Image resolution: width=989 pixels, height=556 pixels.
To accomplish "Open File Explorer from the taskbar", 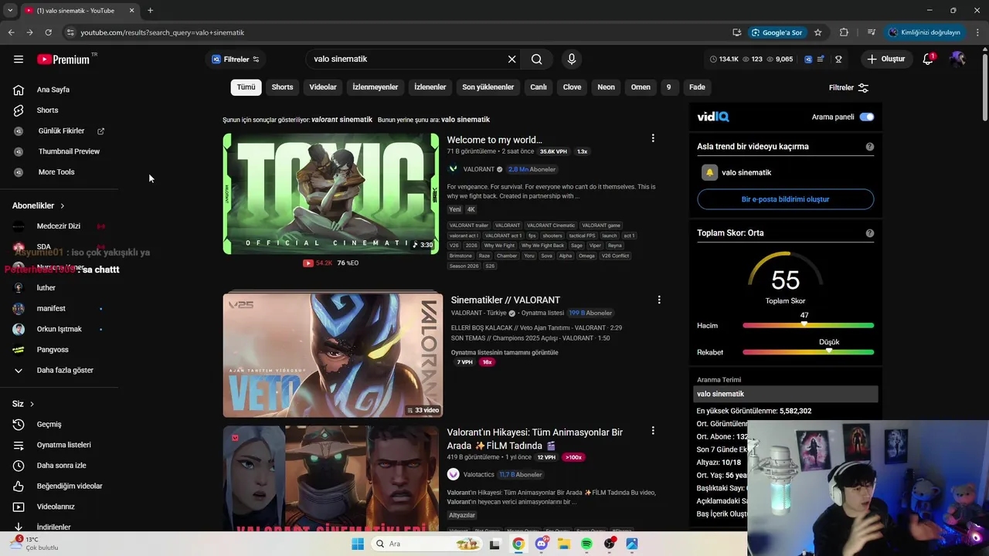I will coord(564,544).
